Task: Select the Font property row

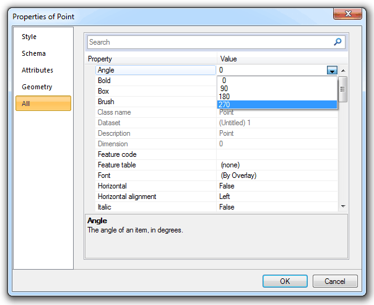Action: (156, 175)
